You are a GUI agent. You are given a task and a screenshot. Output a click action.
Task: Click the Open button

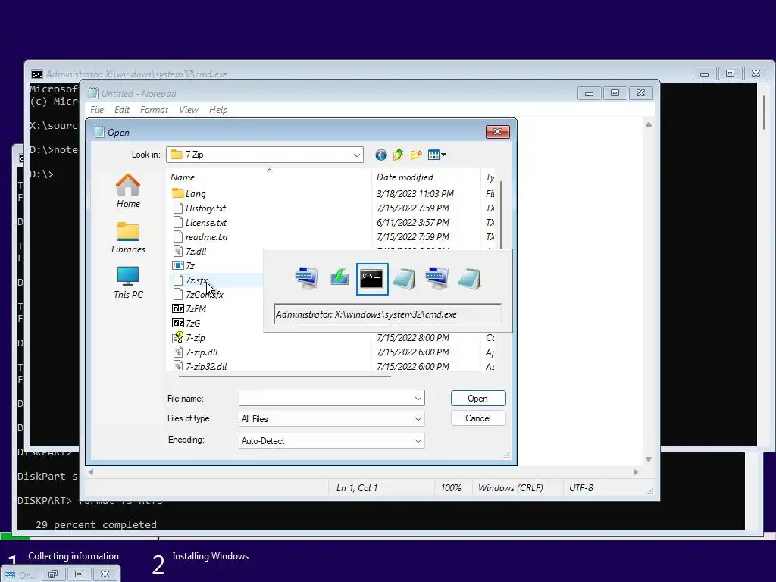478,399
